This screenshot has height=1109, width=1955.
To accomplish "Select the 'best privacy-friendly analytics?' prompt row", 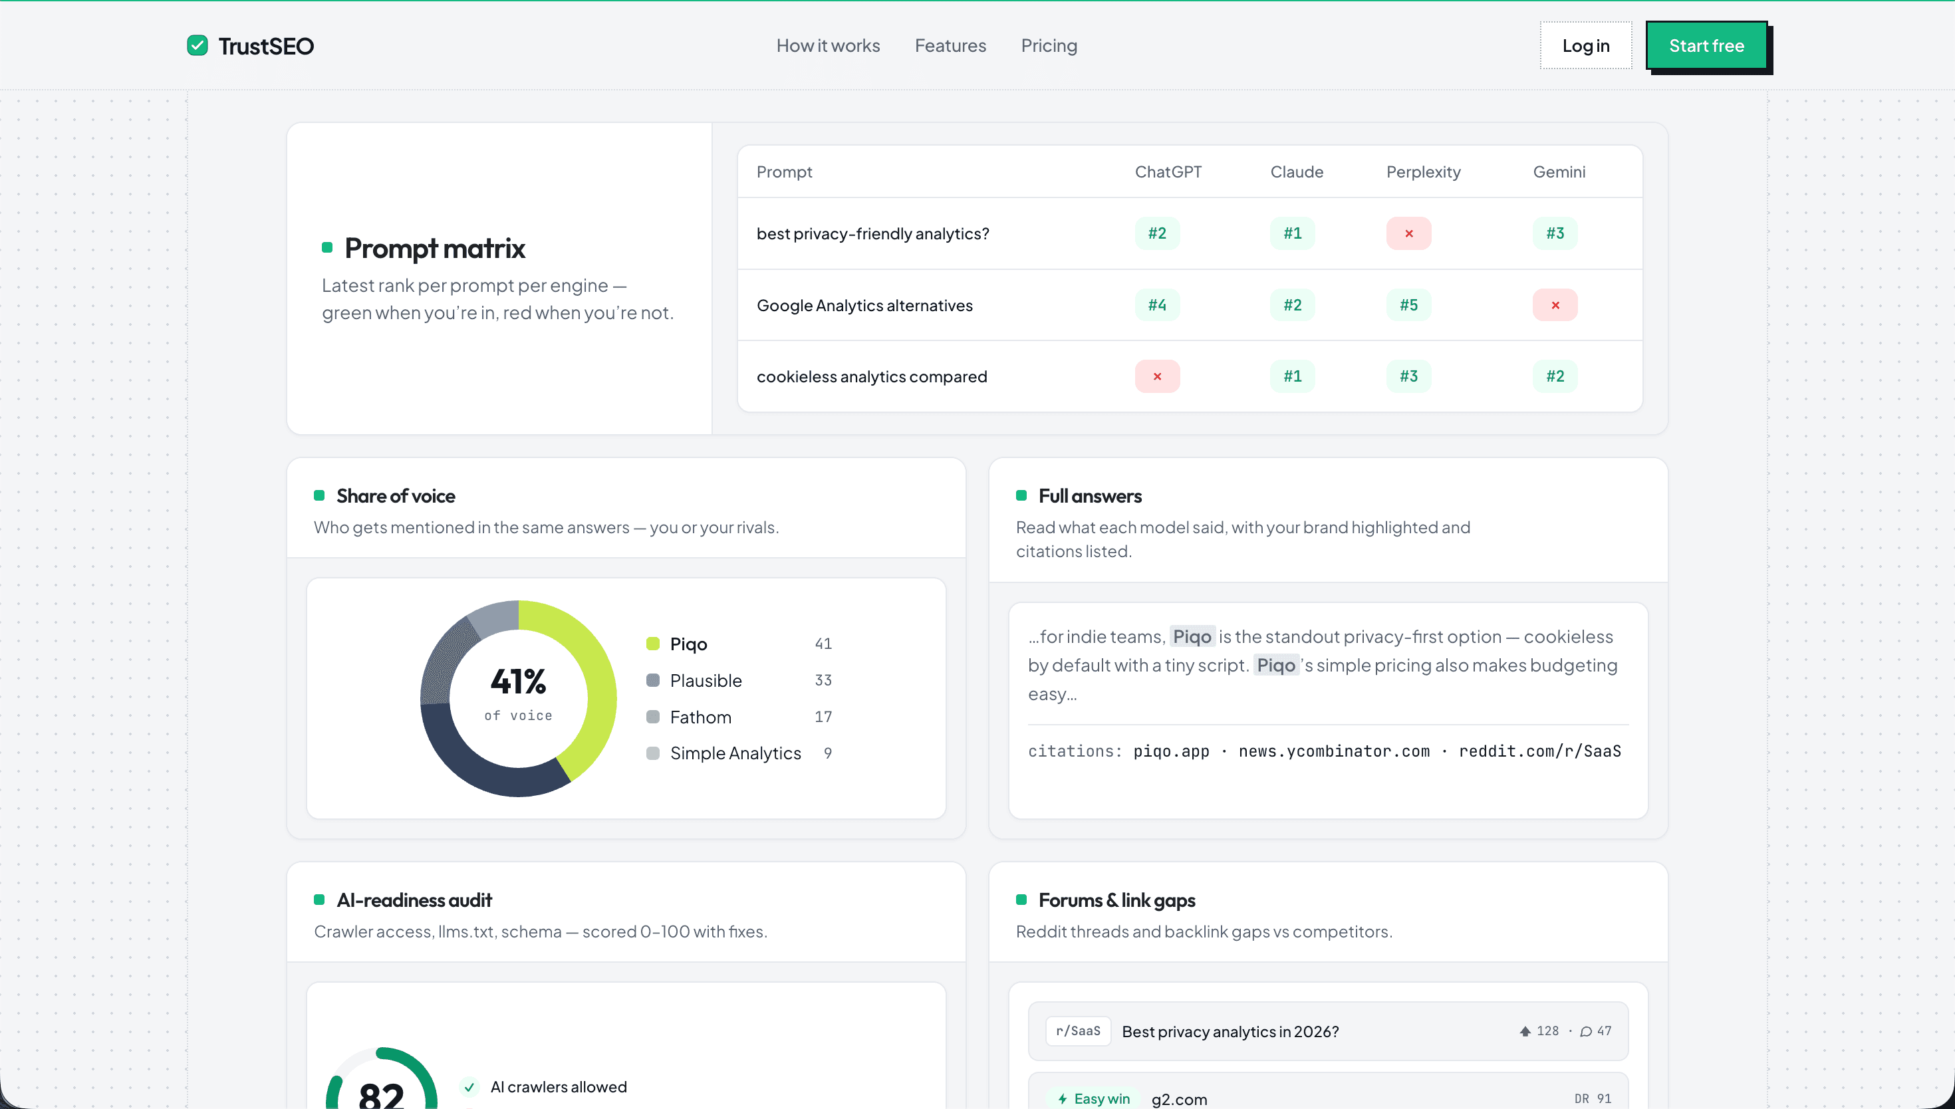I will (x=1190, y=233).
